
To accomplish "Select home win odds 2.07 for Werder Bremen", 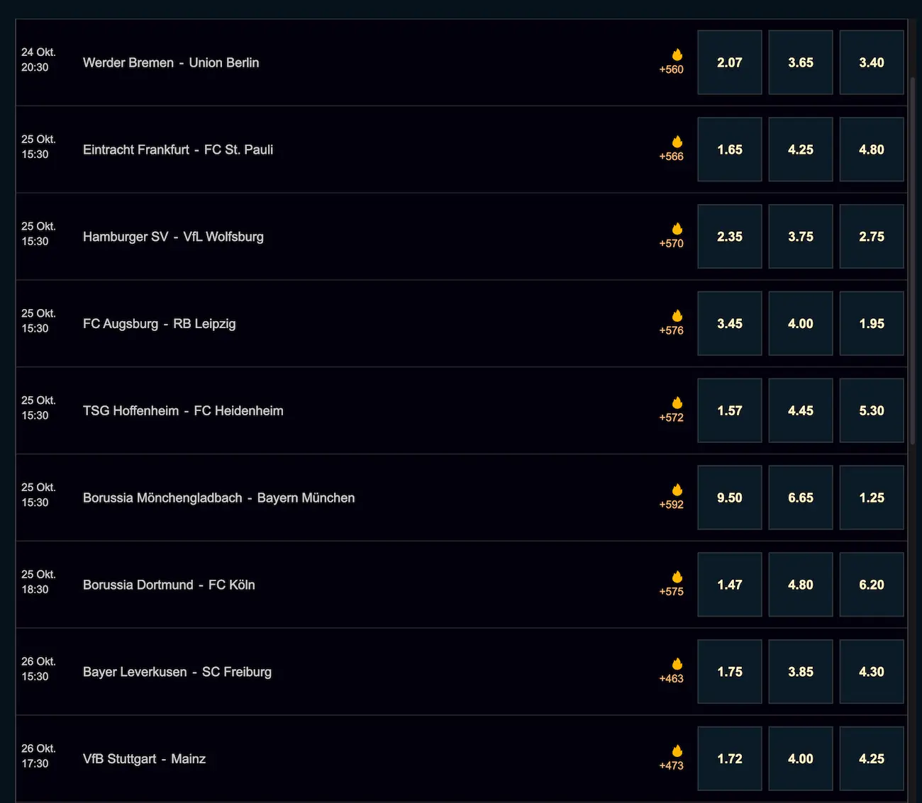I will [729, 62].
